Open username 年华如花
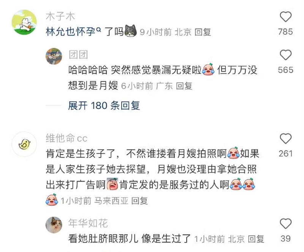This screenshot has width=304, height=252. (x=88, y=223)
